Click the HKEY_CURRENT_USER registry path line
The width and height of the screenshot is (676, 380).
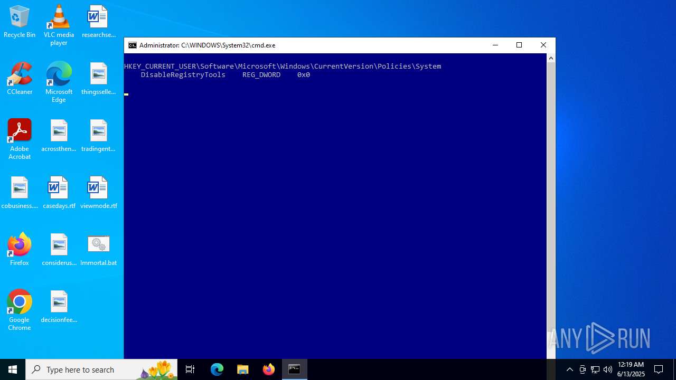283,66
